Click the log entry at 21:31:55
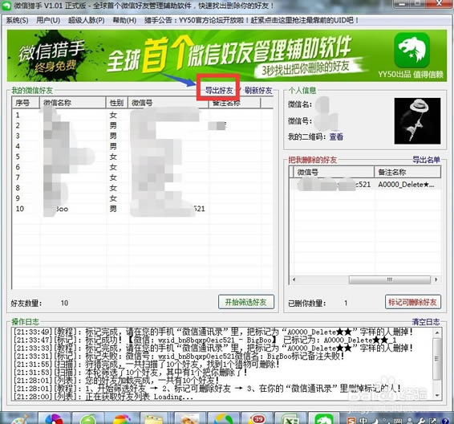 point(147,364)
